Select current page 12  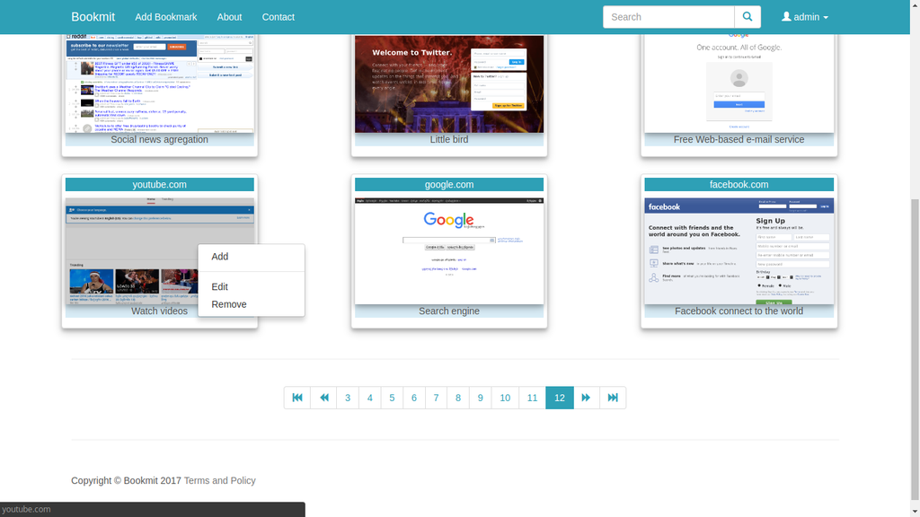click(x=560, y=398)
